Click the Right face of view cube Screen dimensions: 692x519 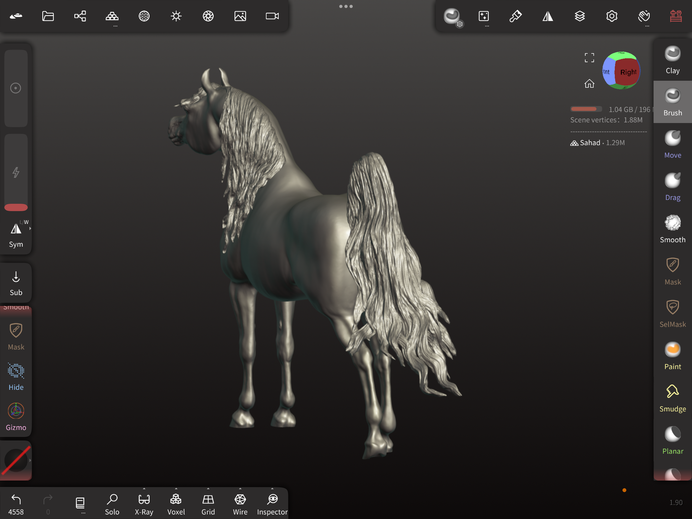click(x=628, y=72)
